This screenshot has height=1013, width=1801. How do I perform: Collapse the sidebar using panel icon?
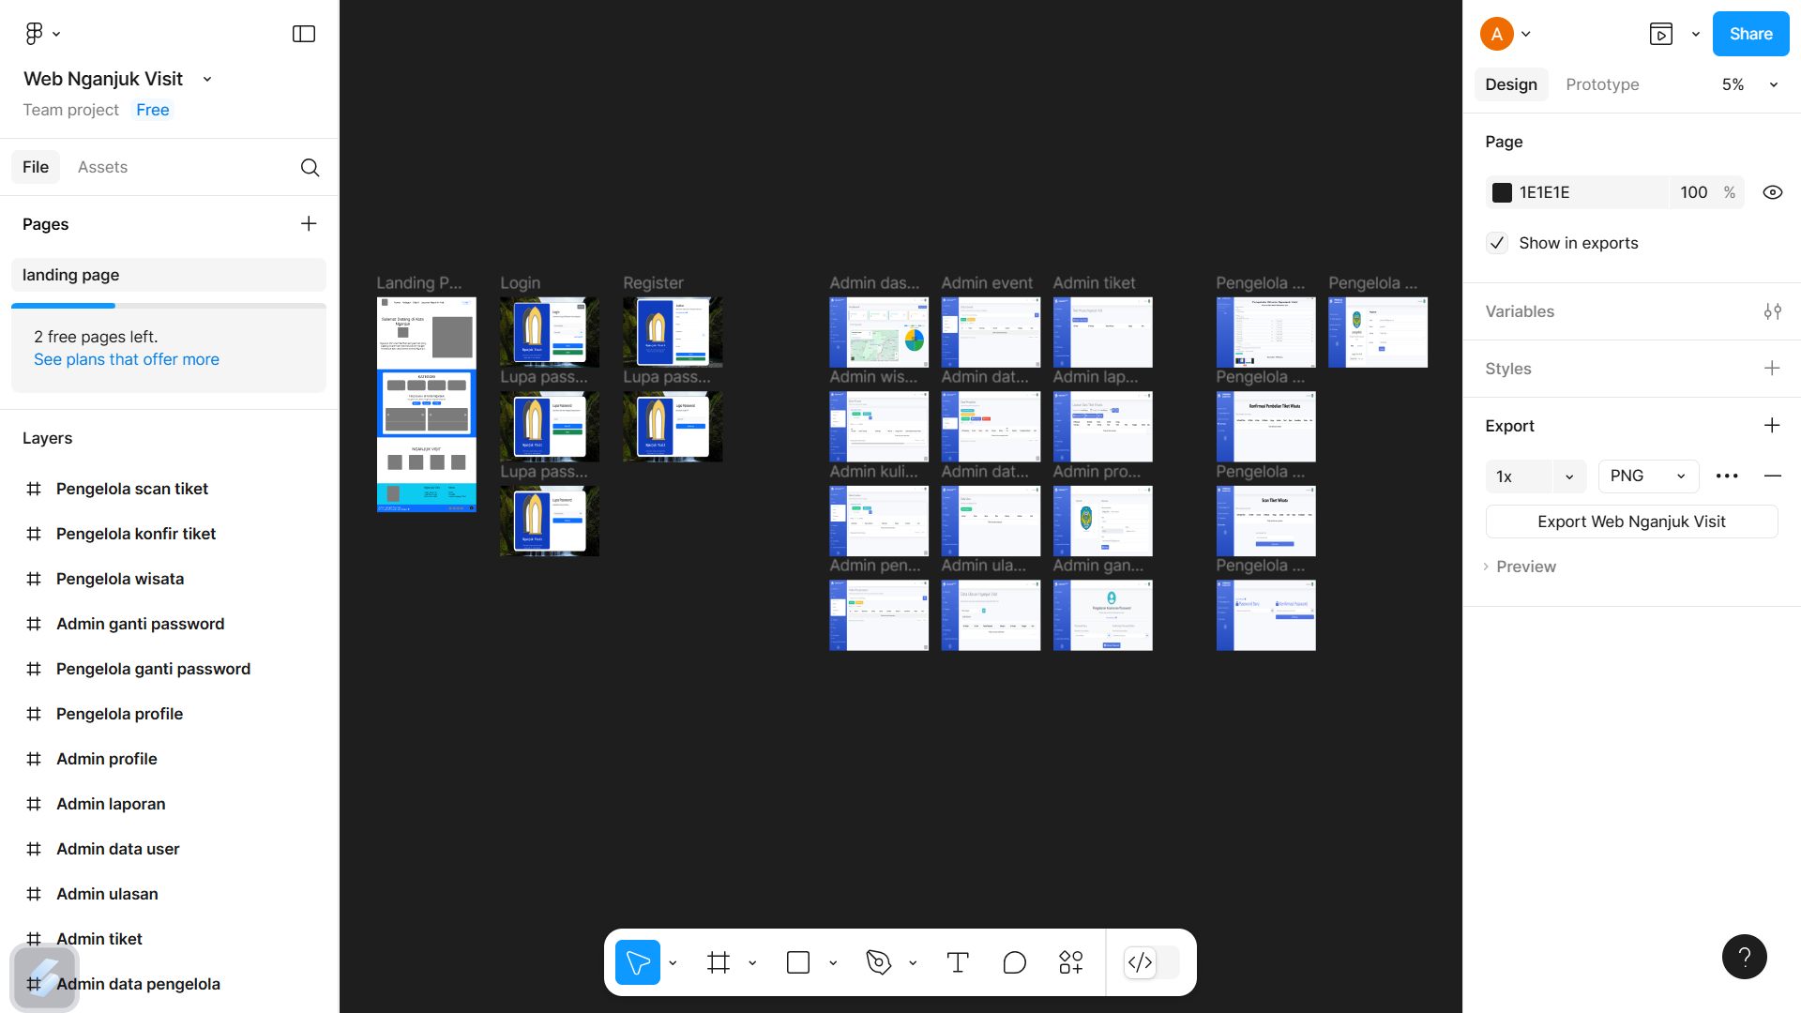coord(304,34)
